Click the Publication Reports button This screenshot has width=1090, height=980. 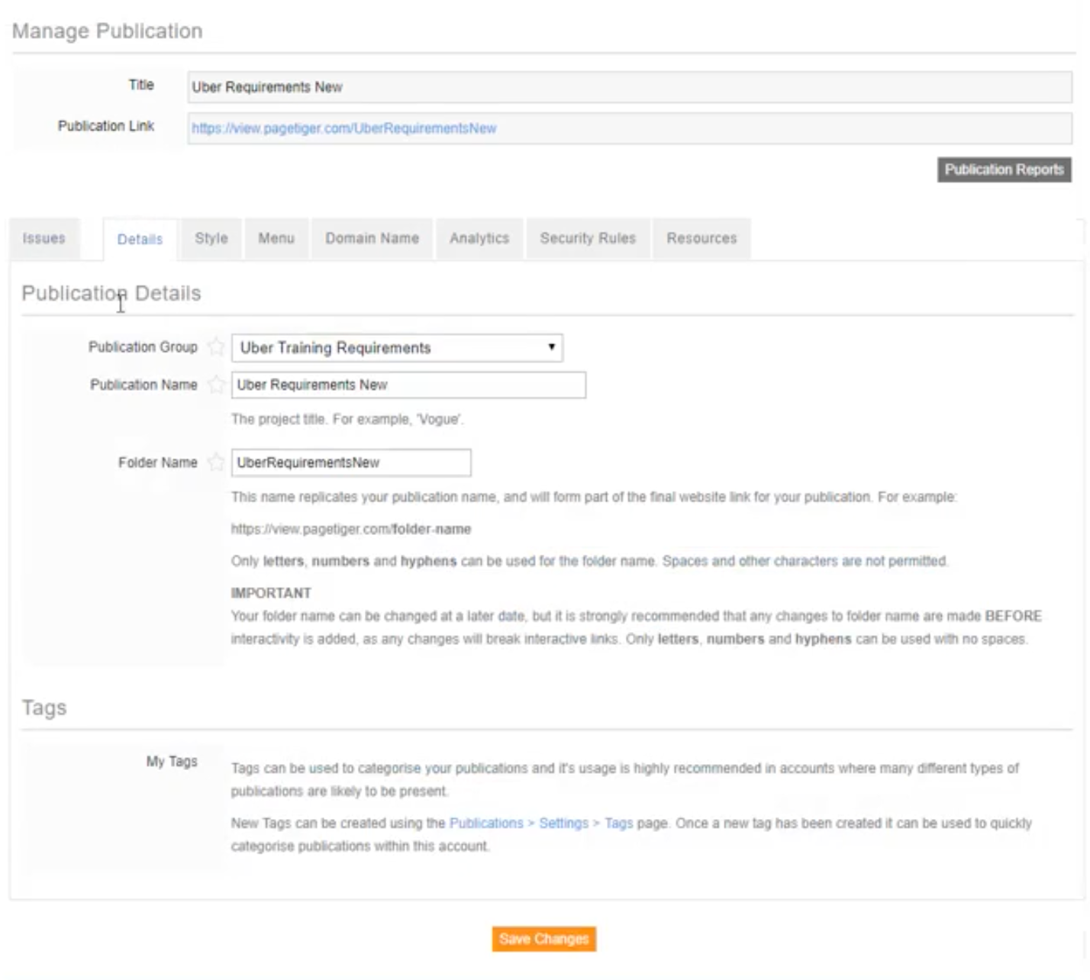[x=1004, y=169]
